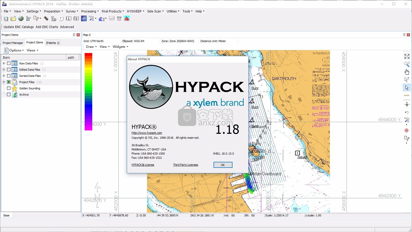Click the open folder toolbar icon
The width and height of the screenshot is (412, 232).
[13, 19]
